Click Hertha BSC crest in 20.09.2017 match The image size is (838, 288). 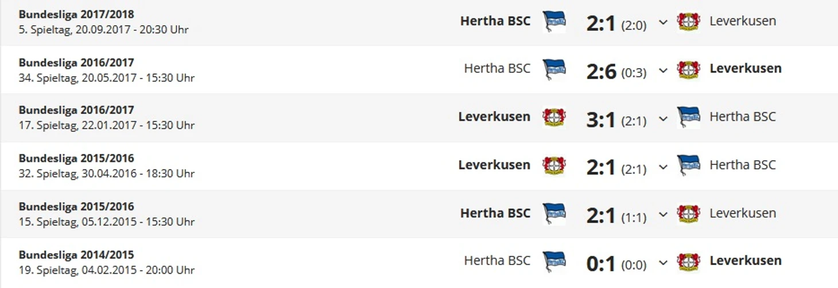(x=554, y=22)
